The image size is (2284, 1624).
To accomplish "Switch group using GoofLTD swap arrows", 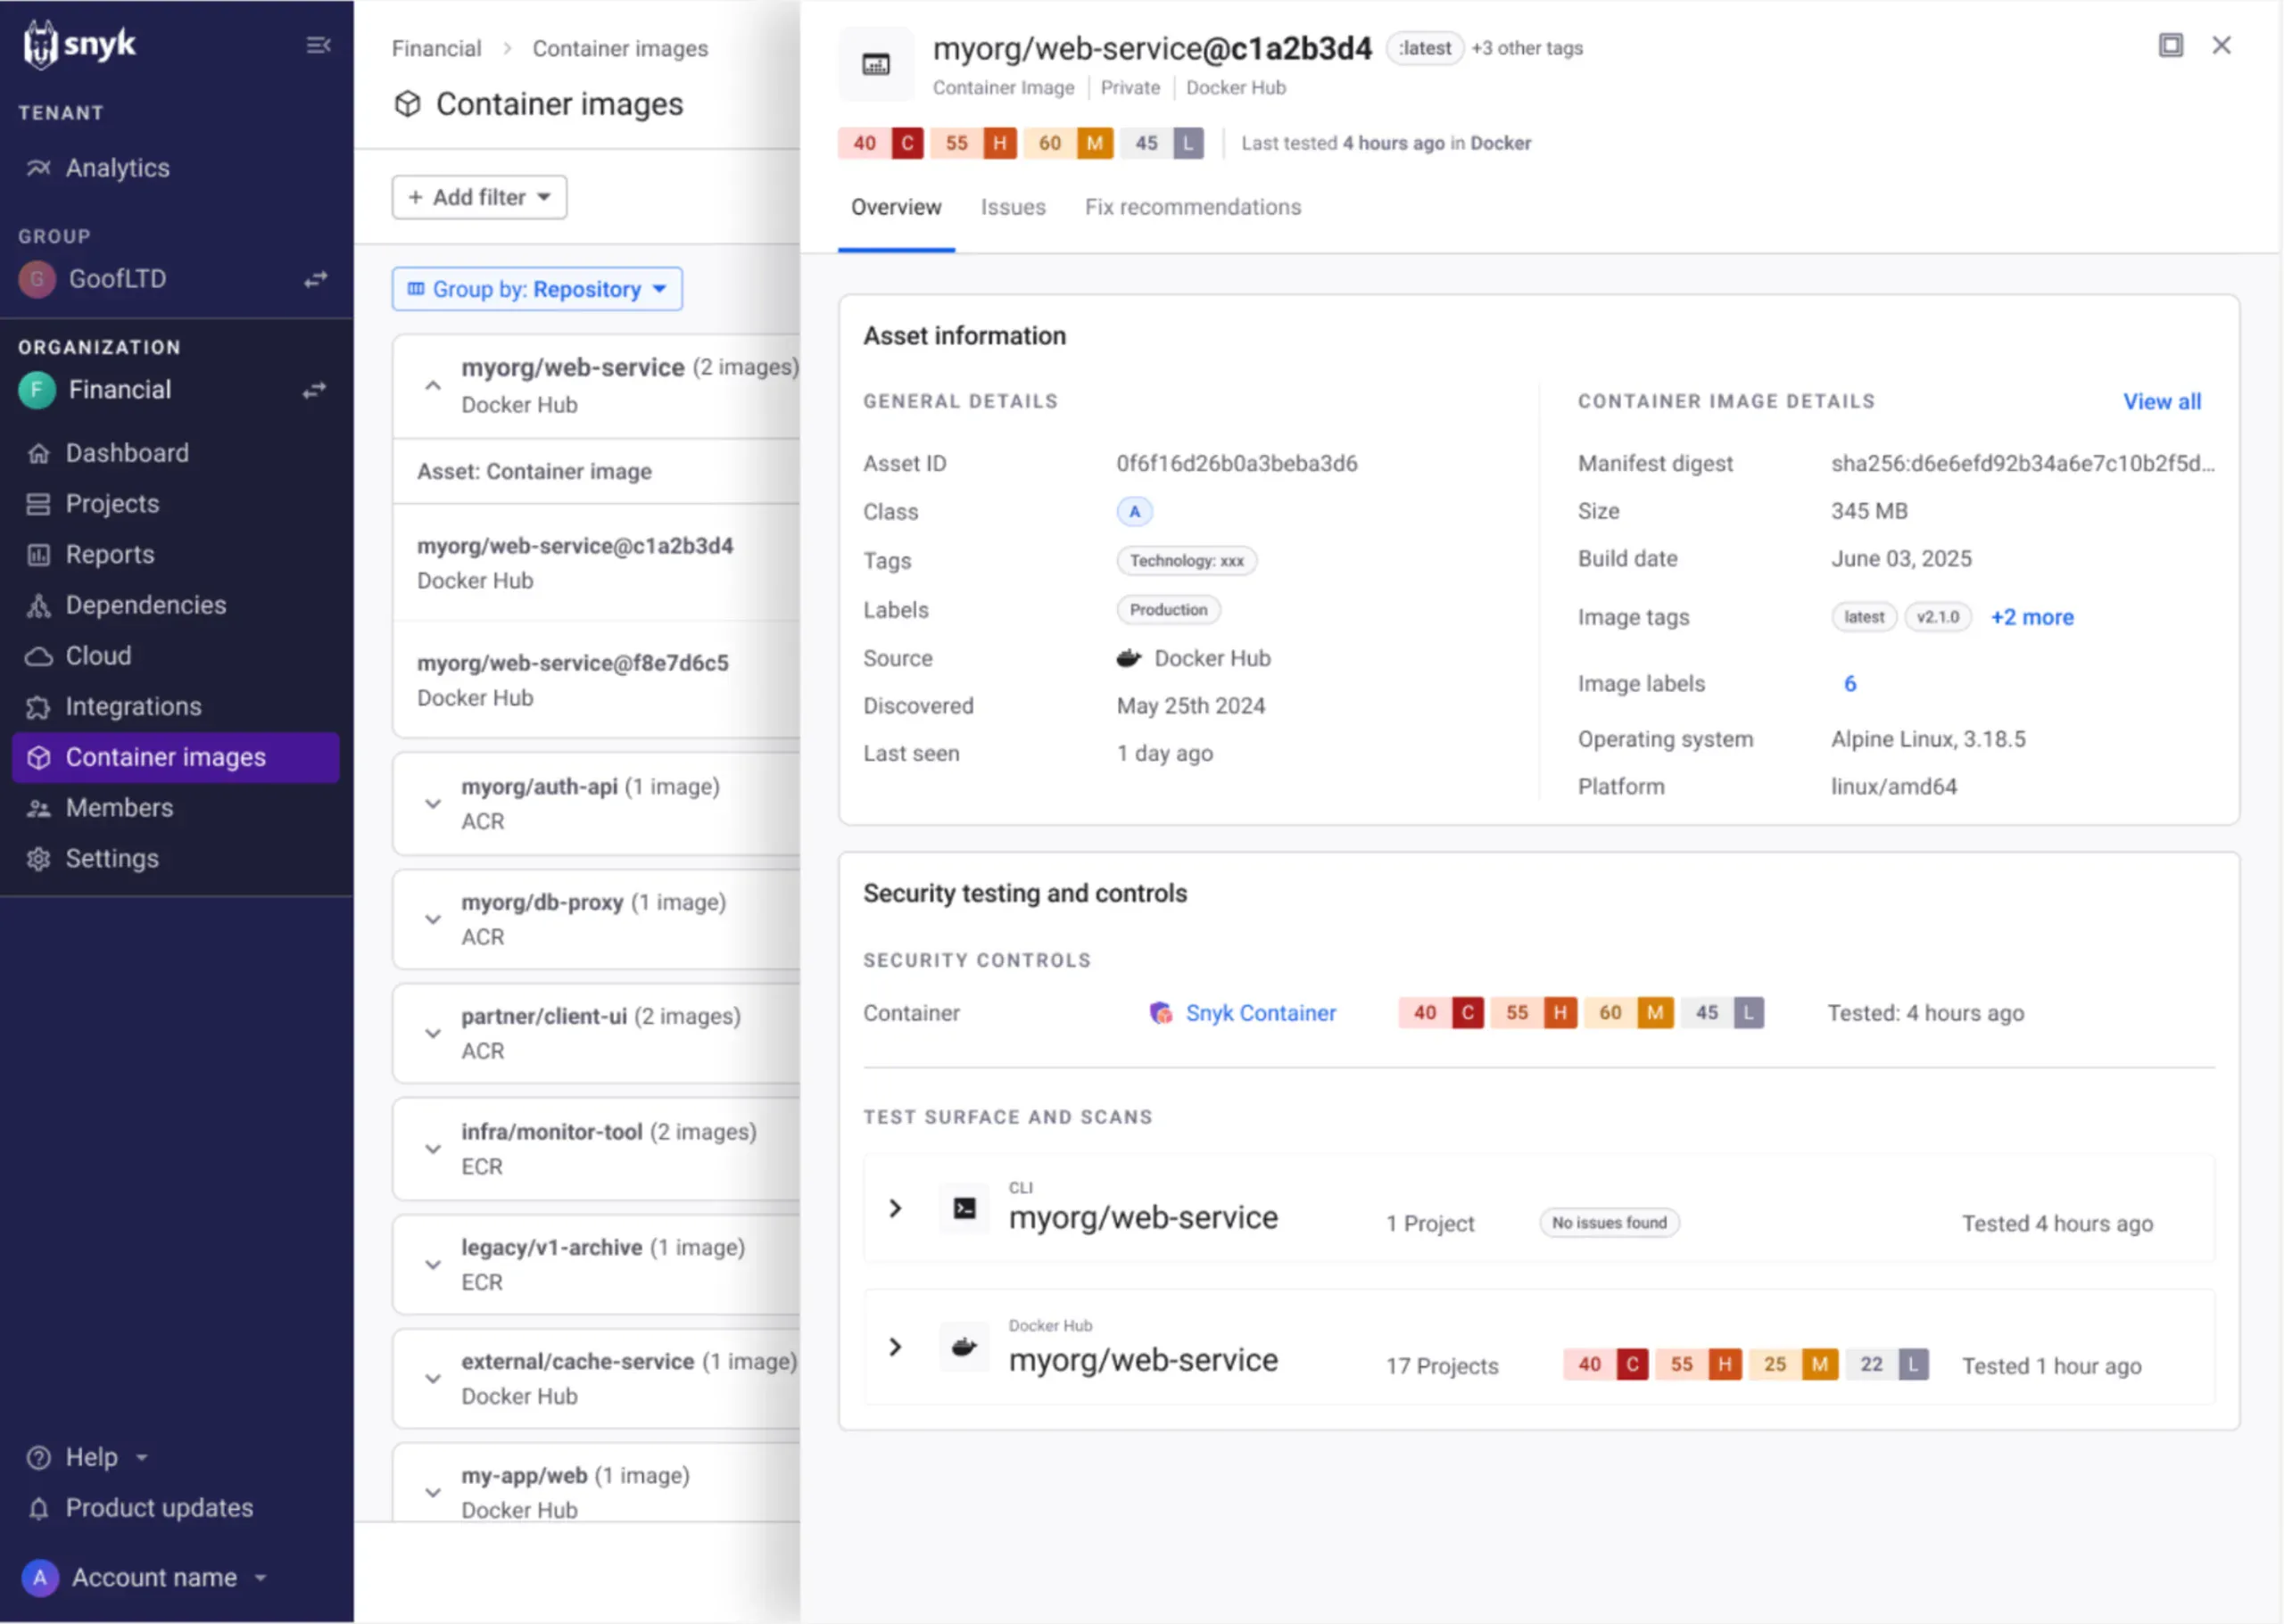I will 316,279.
